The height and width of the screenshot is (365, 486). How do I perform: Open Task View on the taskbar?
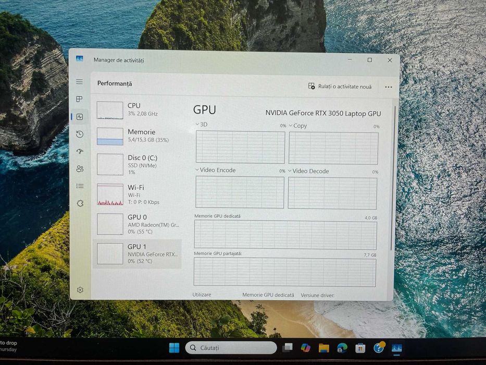tap(288, 348)
